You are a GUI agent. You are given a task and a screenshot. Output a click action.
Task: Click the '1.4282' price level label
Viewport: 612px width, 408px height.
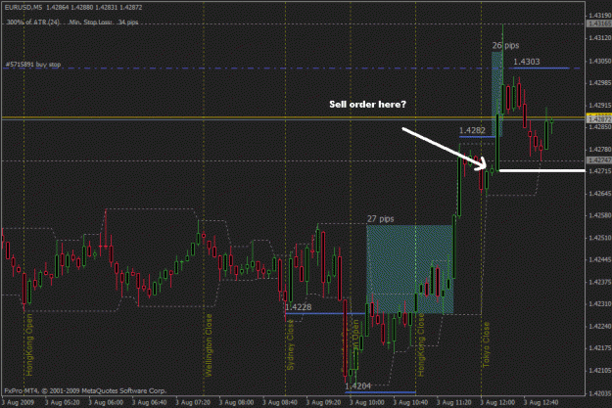[472, 131]
